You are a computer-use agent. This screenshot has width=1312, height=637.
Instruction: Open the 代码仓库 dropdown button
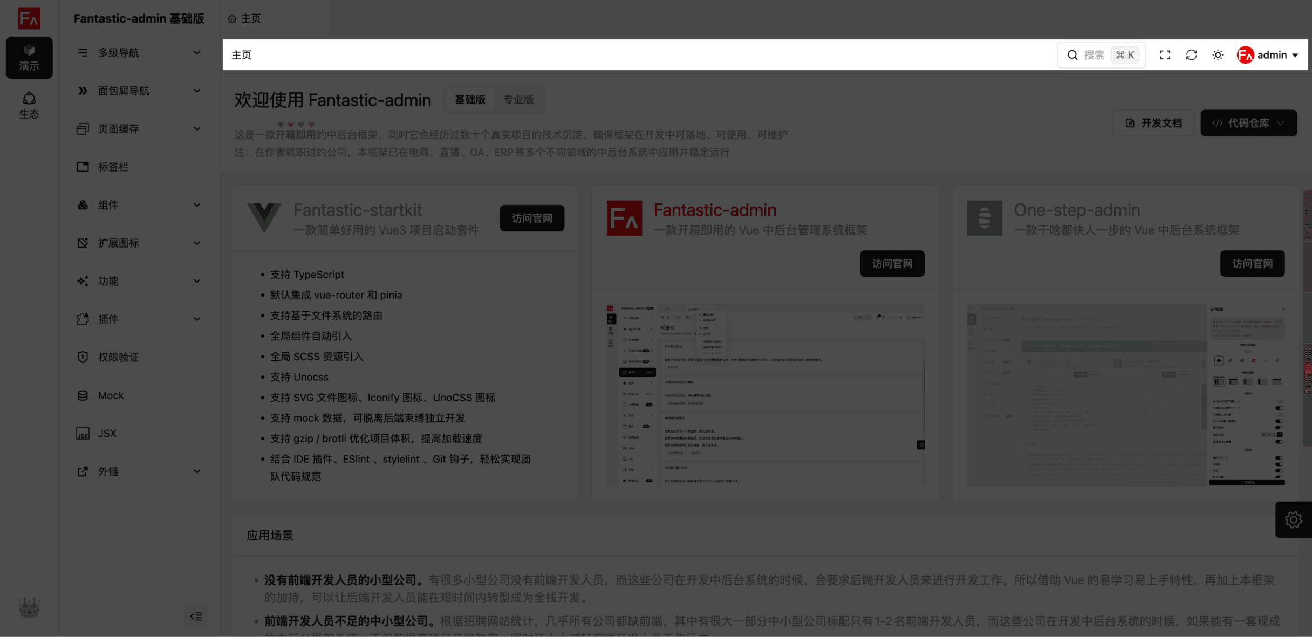pos(1248,123)
